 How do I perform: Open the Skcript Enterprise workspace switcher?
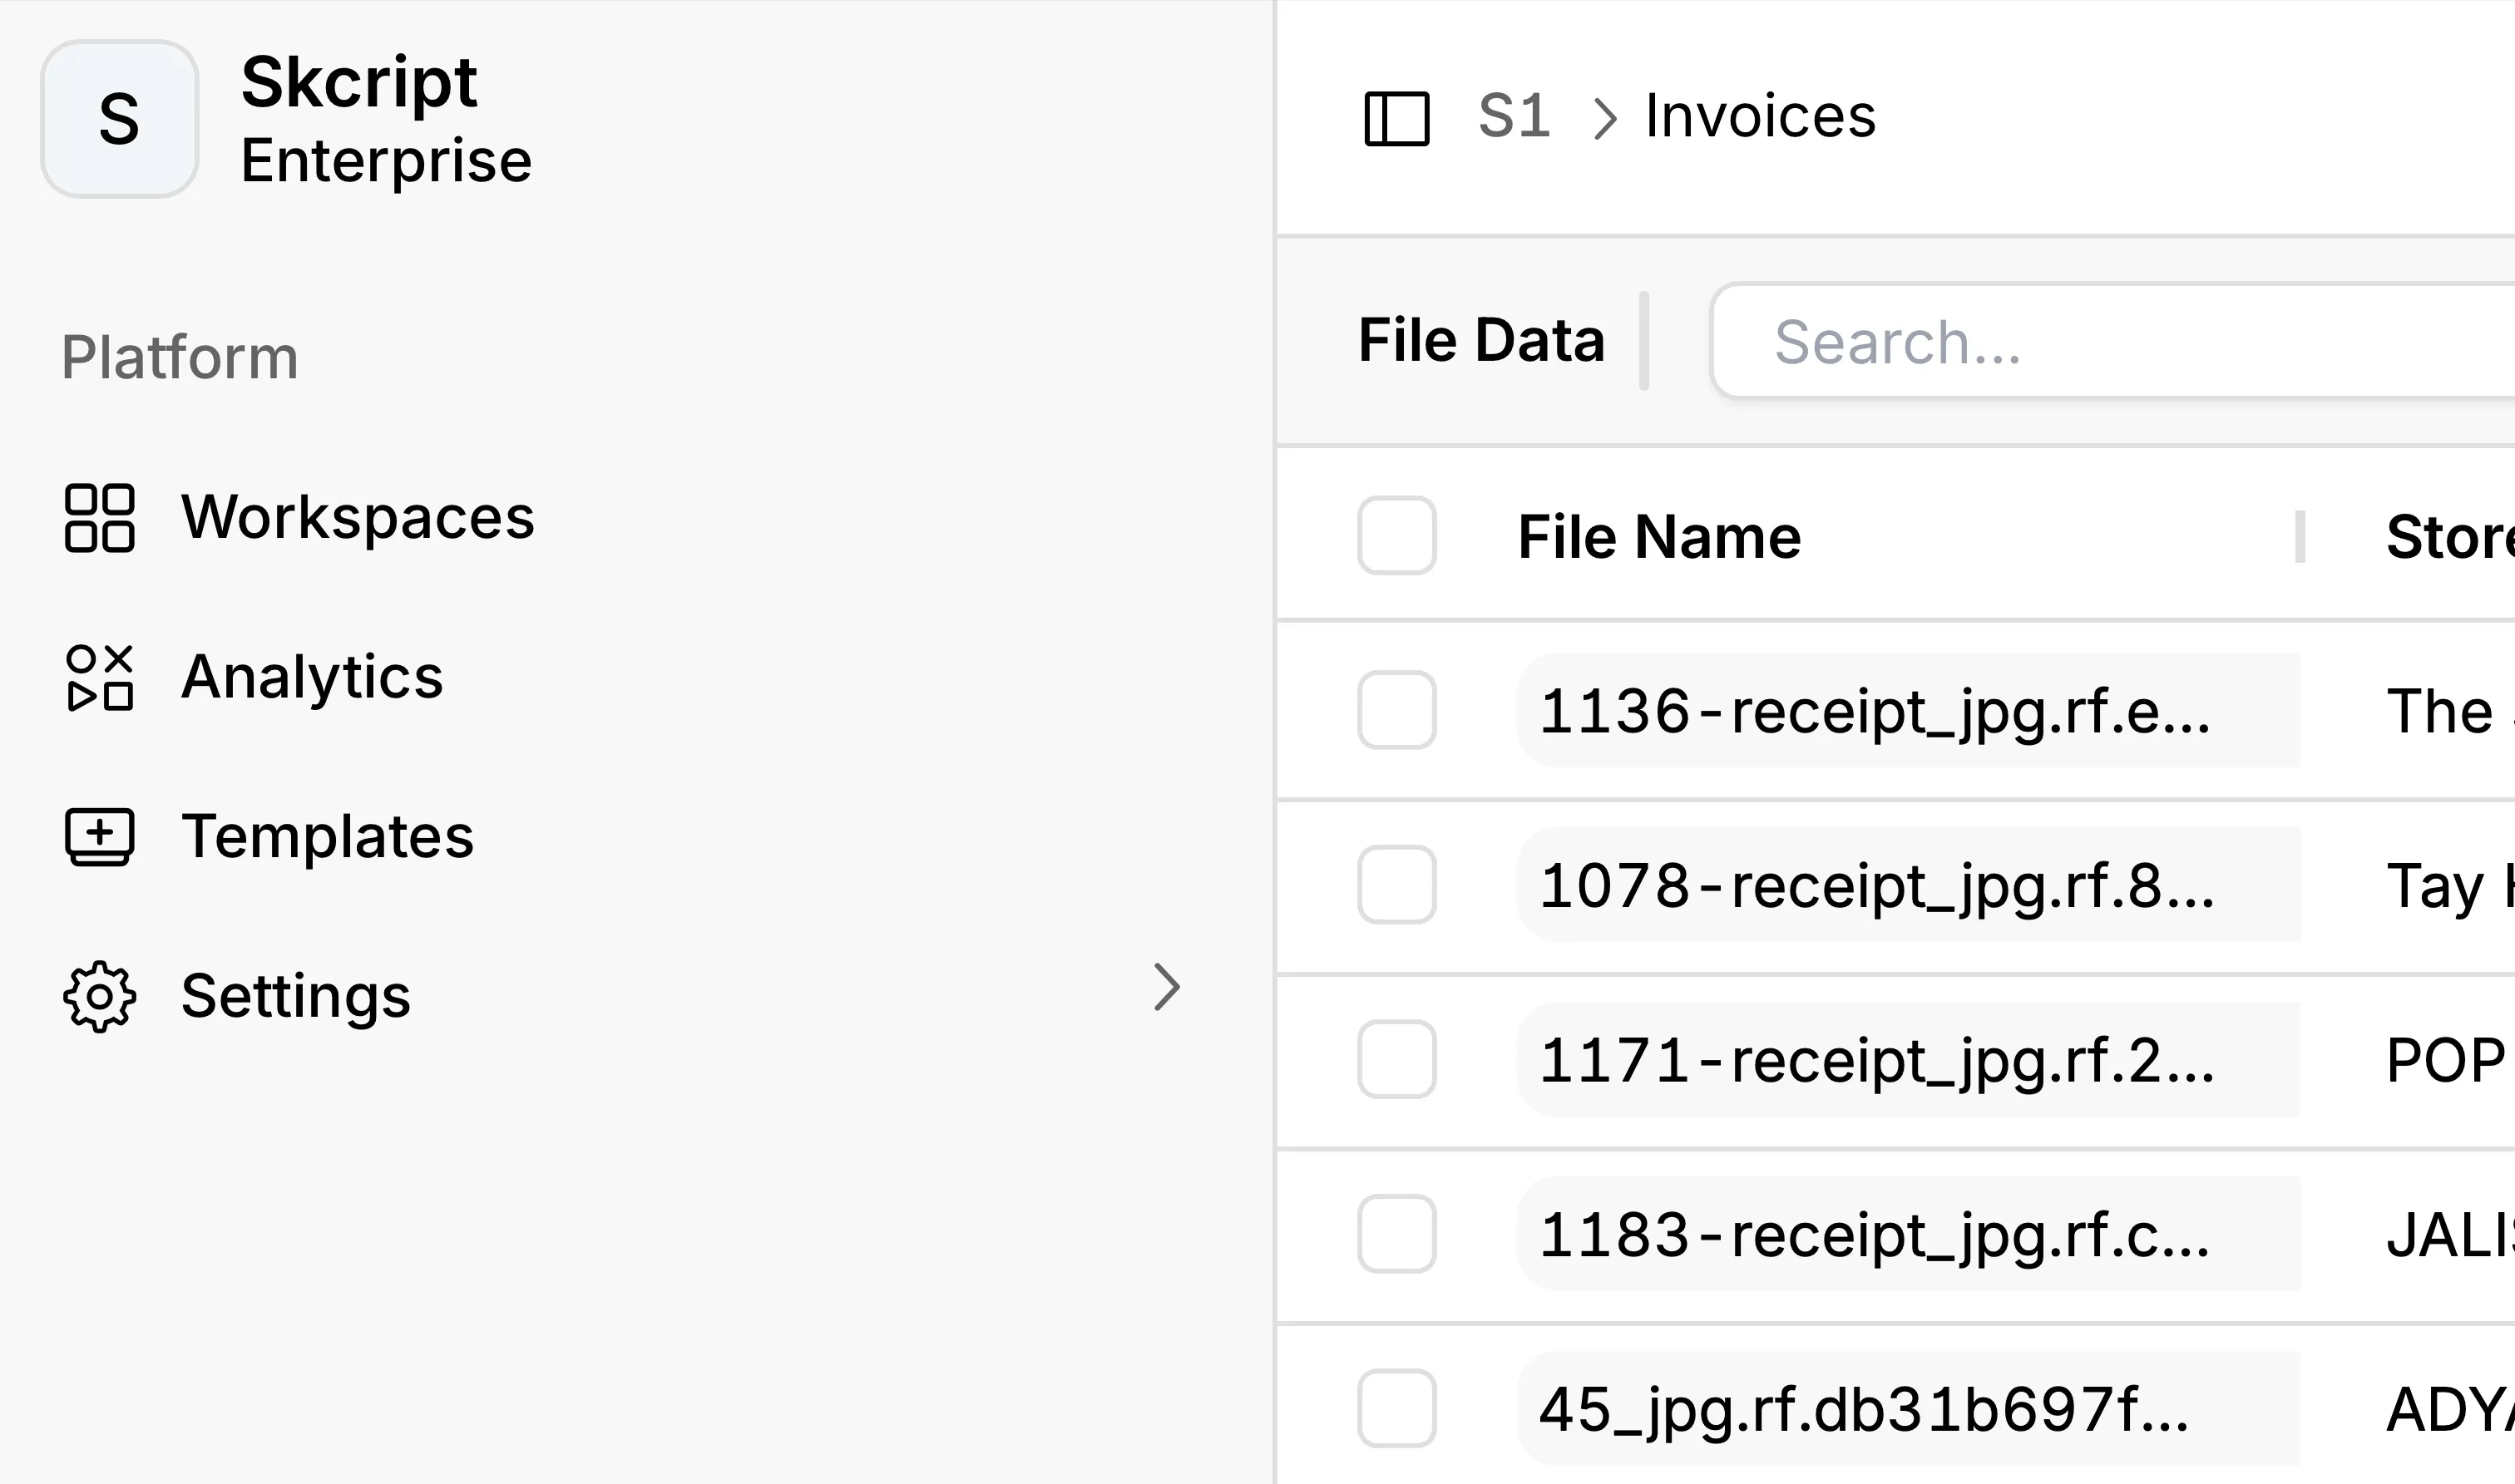(386, 119)
